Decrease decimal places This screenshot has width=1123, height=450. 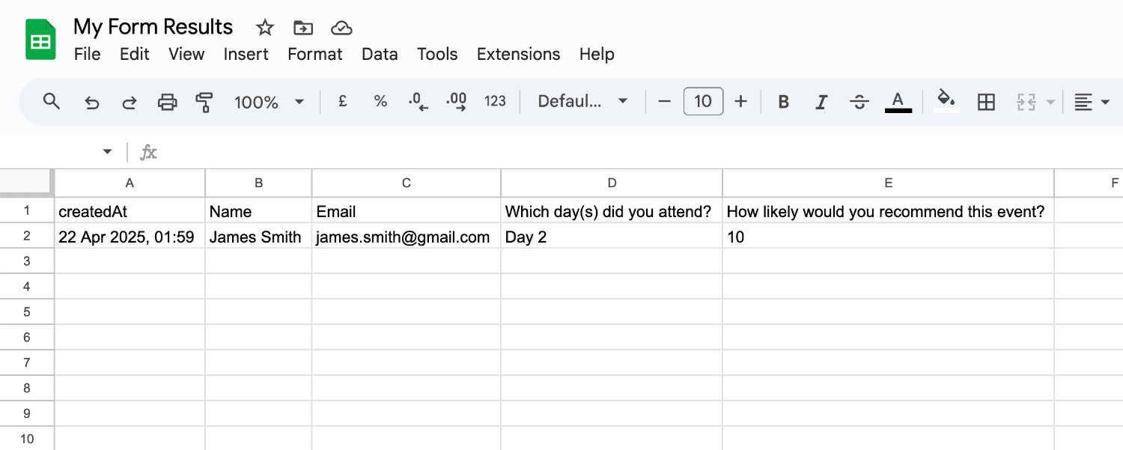point(418,102)
